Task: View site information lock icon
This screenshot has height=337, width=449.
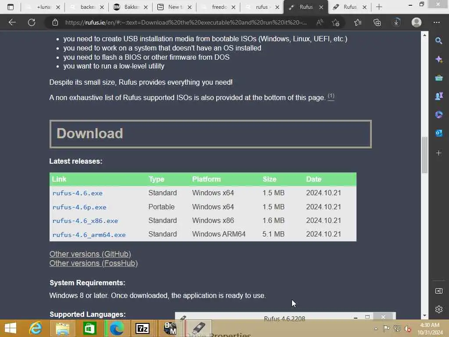Action: click(55, 22)
